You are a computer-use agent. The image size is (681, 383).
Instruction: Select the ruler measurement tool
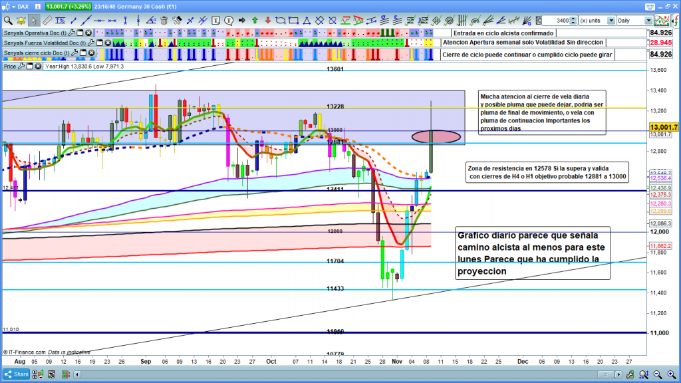(x=48, y=20)
